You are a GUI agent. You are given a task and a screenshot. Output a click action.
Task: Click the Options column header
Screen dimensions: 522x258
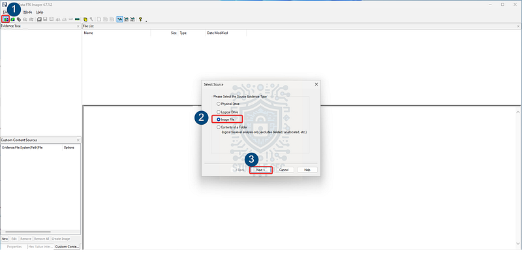coord(71,148)
